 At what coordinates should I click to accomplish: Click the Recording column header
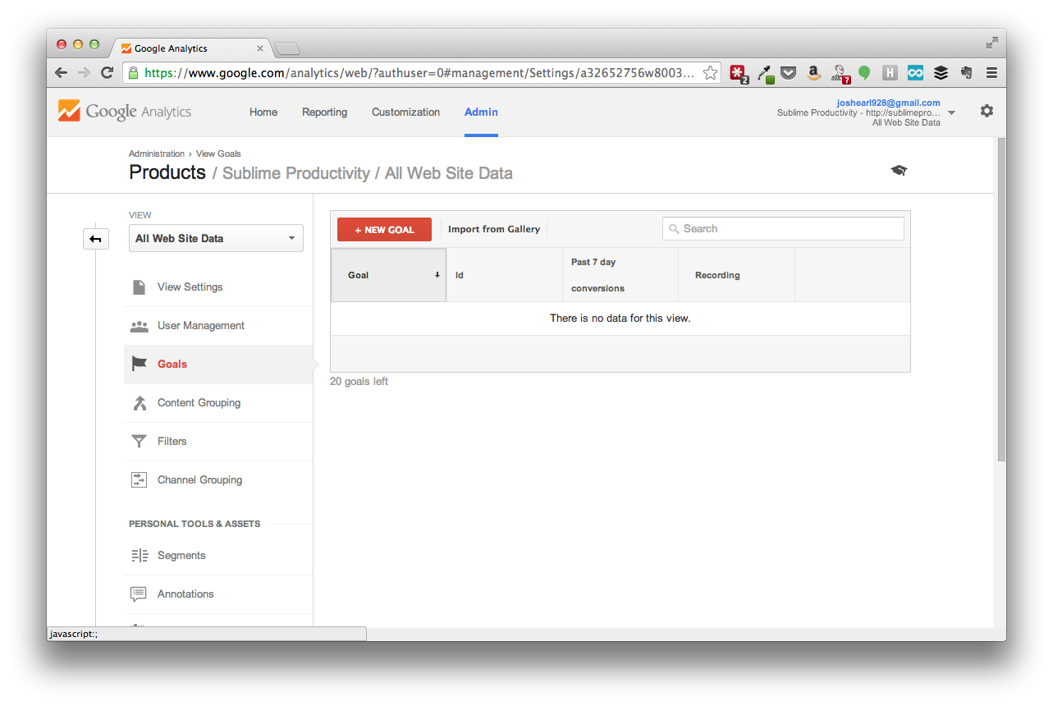tap(736, 275)
